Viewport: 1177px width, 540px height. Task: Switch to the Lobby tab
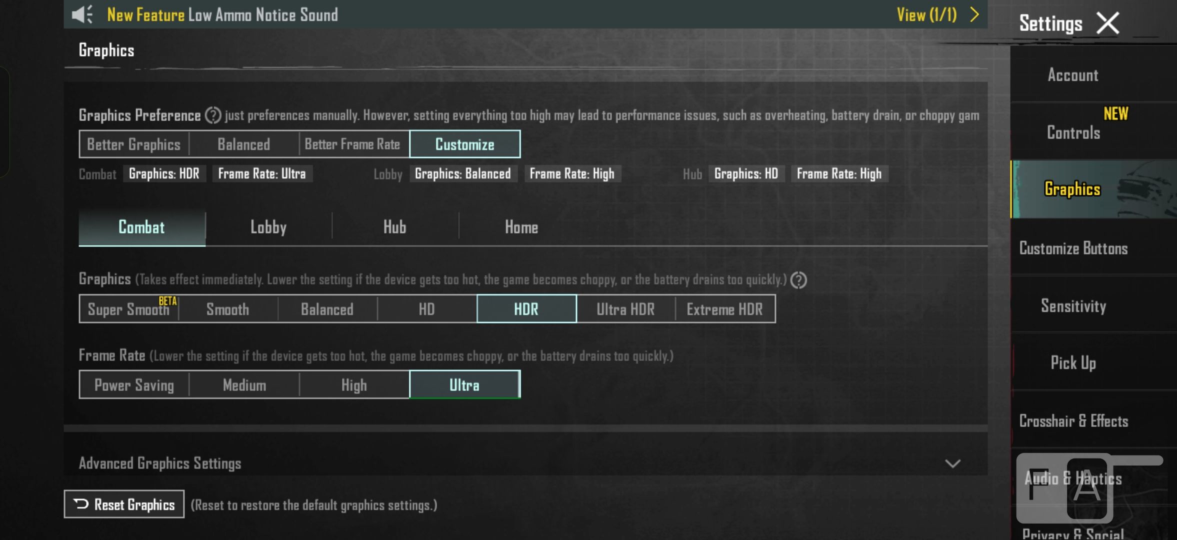point(268,227)
